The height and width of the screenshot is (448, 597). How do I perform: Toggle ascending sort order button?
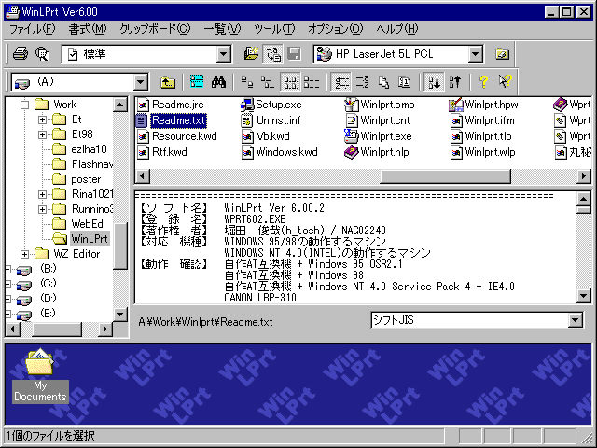point(434,81)
